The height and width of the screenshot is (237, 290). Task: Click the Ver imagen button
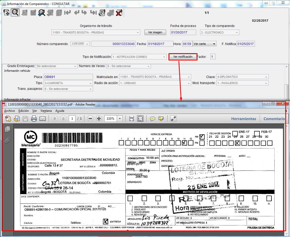click(155, 32)
